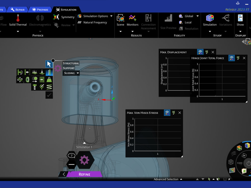Screen dimensions: 251x188
Task: Switch to the Prepare ribbon tab
Action: pyautogui.click(x=40, y=10)
